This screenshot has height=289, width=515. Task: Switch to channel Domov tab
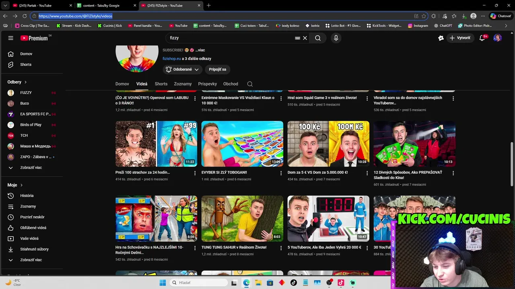point(122,84)
